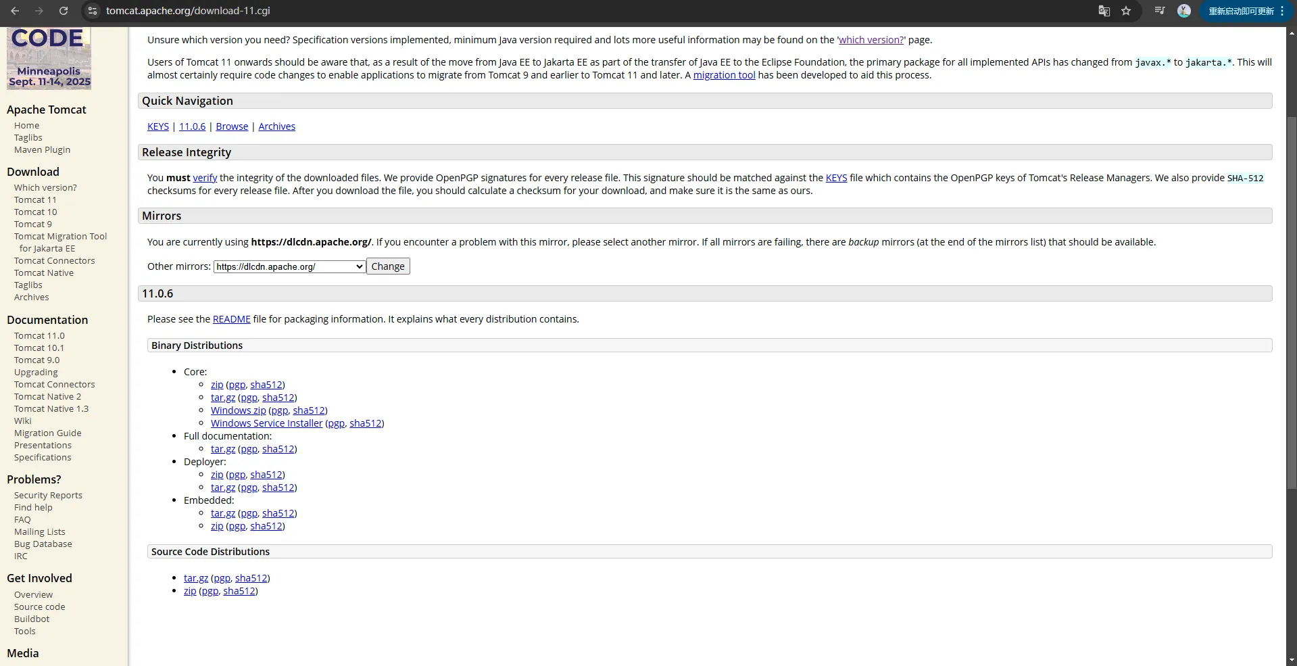Open Bug Database in the sidebar
The width and height of the screenshot is (1297, 666).
43,544
